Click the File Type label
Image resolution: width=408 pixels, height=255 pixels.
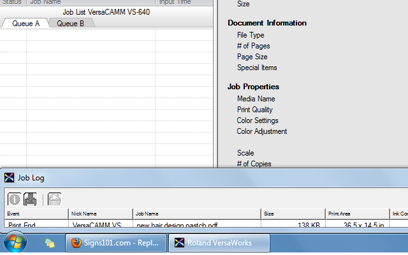coord(251,35)
